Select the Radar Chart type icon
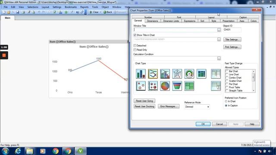This screenshot has width=276, height=155. coord(177,74)
